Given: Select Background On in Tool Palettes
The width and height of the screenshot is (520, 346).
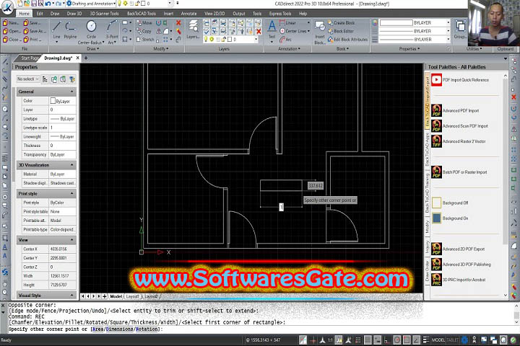Looking at the screenshot, I should (x=451, y=218).
